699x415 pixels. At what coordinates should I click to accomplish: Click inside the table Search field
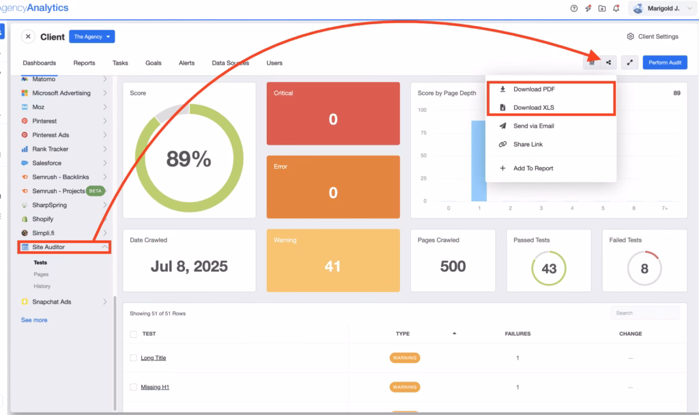pos(644,313)
